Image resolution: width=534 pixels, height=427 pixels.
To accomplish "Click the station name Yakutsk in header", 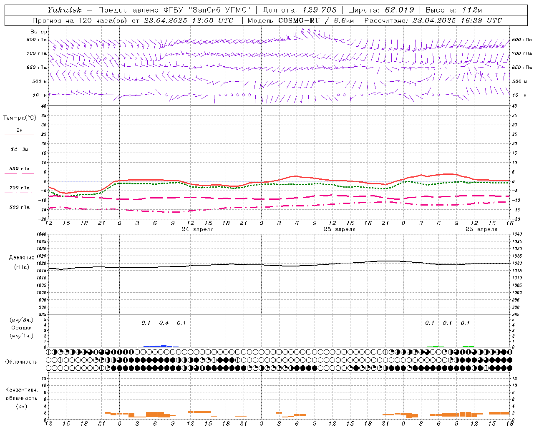I will (x=65, y=10).
